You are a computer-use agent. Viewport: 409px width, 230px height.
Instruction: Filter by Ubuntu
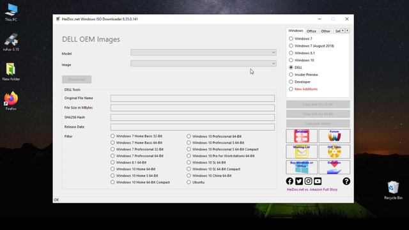(x=189, y=182)
